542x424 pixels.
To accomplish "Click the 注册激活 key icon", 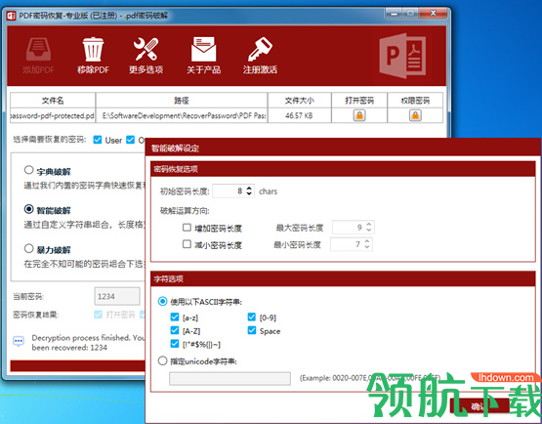I will 260,49.
